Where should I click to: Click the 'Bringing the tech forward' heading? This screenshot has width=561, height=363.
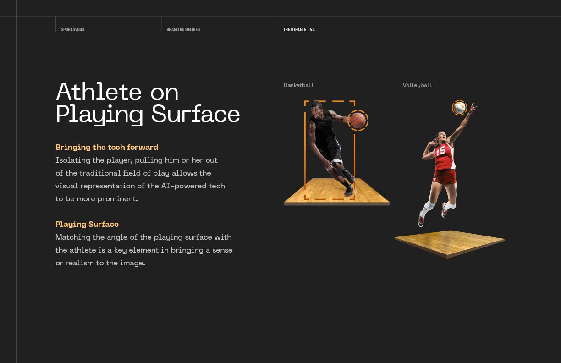click(x=107, y=147)
